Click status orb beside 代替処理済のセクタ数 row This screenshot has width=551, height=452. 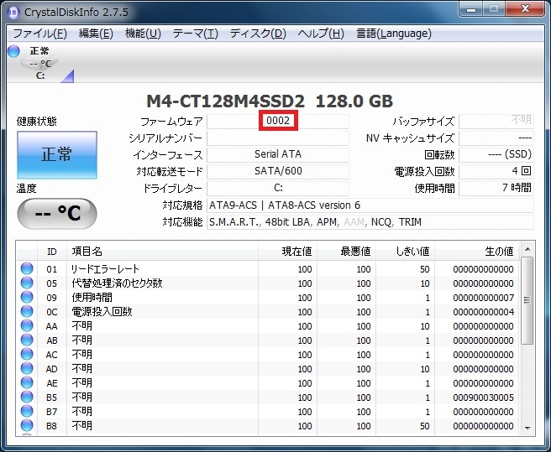point(28,283)
